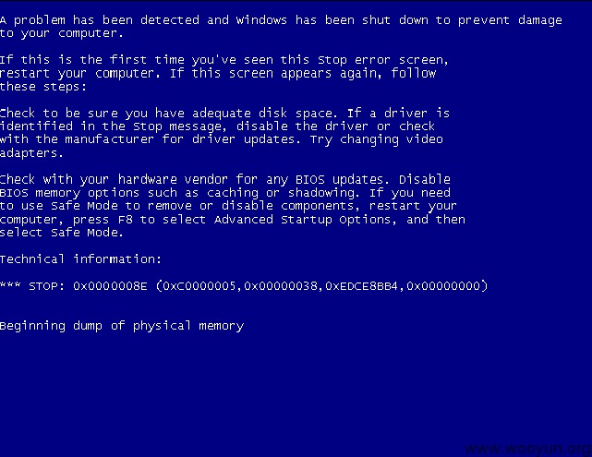This screenshot has width=592, height=457.
Task: Click the "F8" key mention
Action: [x=126, y=219]
